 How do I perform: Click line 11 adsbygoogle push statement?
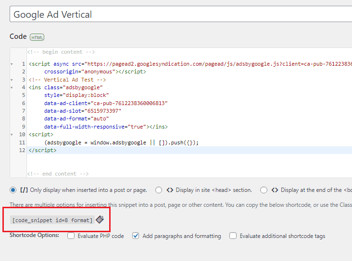tap(122, 142)
